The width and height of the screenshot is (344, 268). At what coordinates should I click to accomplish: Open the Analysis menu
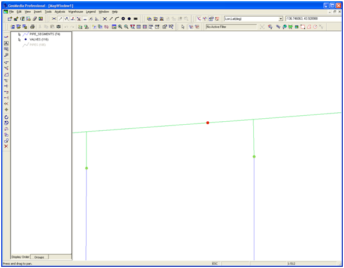[60, 12]
